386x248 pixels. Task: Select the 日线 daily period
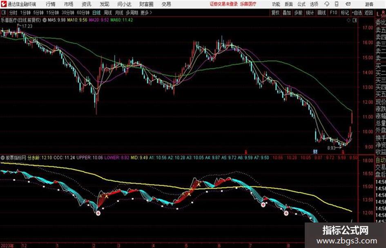point(96,13)
